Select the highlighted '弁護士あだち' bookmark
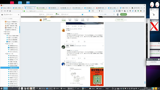This screenshot has width=160, height=90. point(10,68)
